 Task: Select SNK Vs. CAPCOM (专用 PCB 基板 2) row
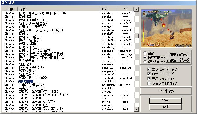click(x=68, y=95)
